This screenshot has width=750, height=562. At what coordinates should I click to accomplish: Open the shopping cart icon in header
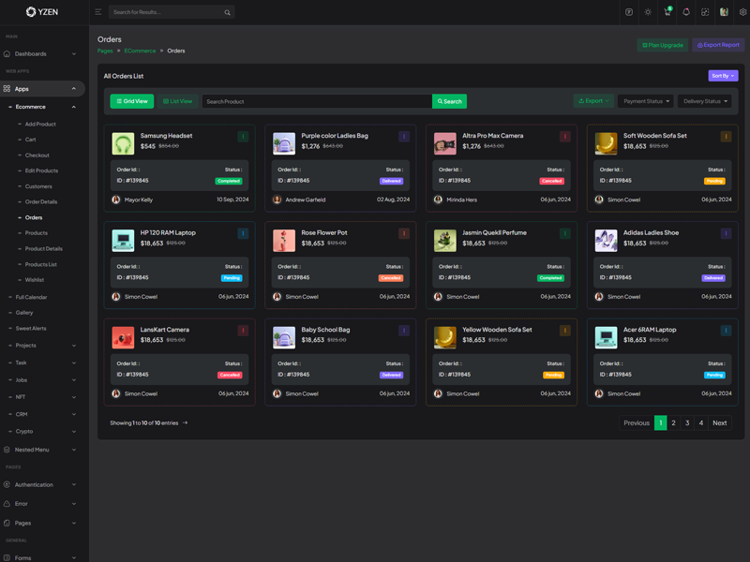tap(667, 12)
